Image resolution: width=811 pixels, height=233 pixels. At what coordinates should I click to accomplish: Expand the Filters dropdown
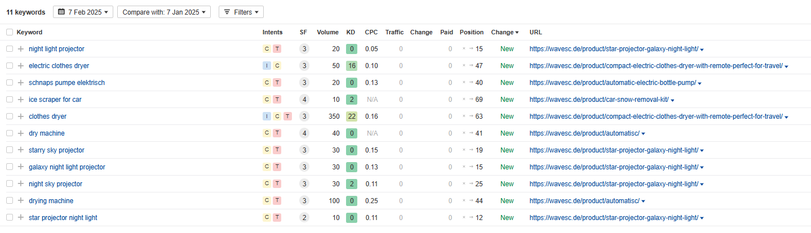click(241, 12)
